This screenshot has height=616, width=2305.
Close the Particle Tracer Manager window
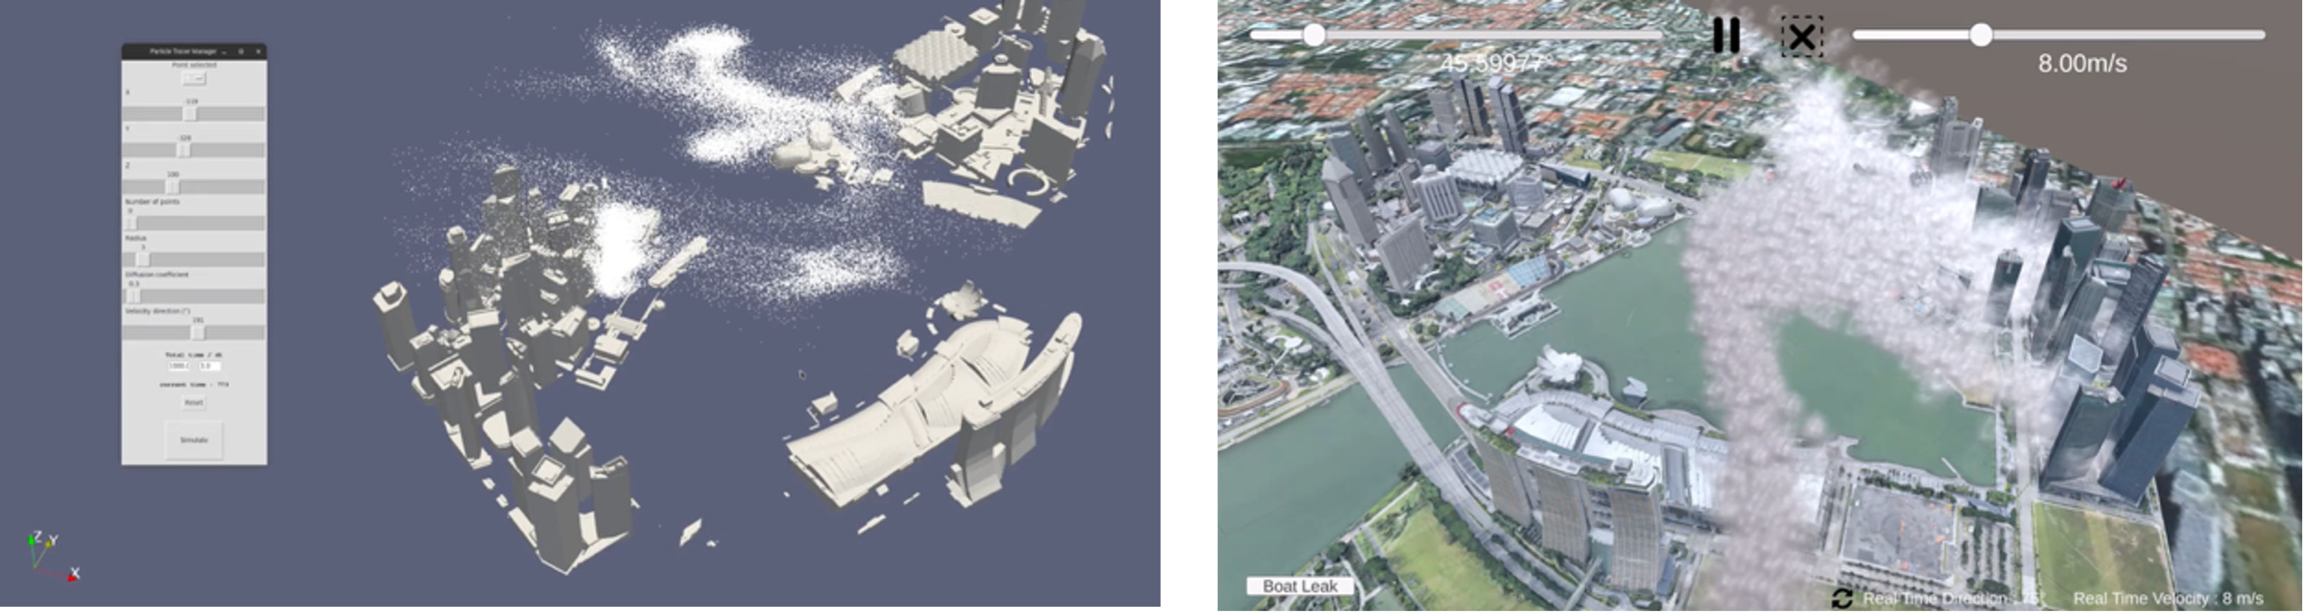[259, 52]
